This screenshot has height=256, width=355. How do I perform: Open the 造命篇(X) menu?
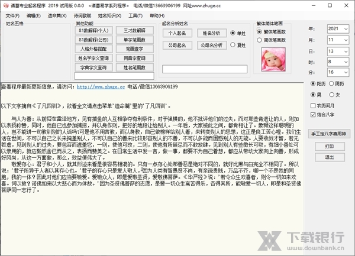[x=57, y=15]
